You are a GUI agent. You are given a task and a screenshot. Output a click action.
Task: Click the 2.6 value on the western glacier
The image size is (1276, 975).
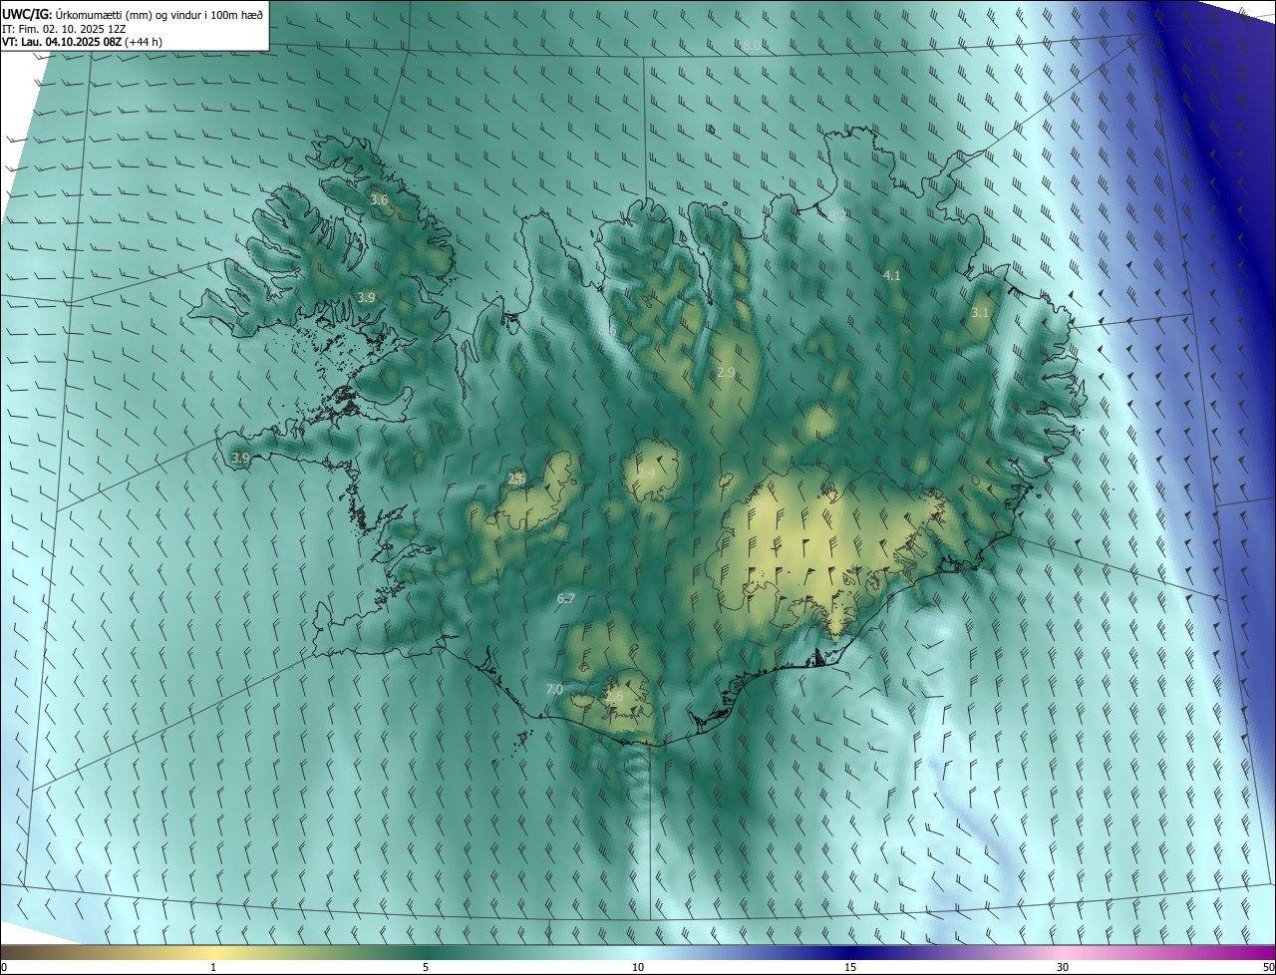point(516,480)
